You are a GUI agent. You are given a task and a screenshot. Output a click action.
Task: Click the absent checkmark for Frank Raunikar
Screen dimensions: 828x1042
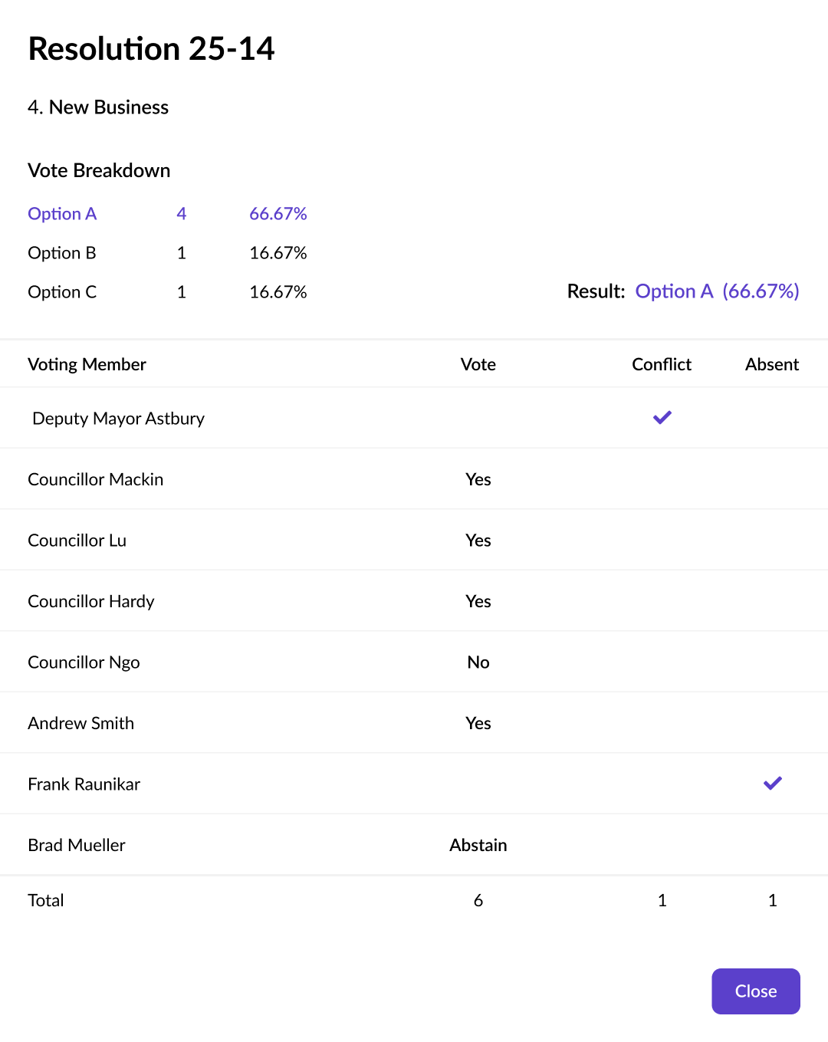pos(773,784)
